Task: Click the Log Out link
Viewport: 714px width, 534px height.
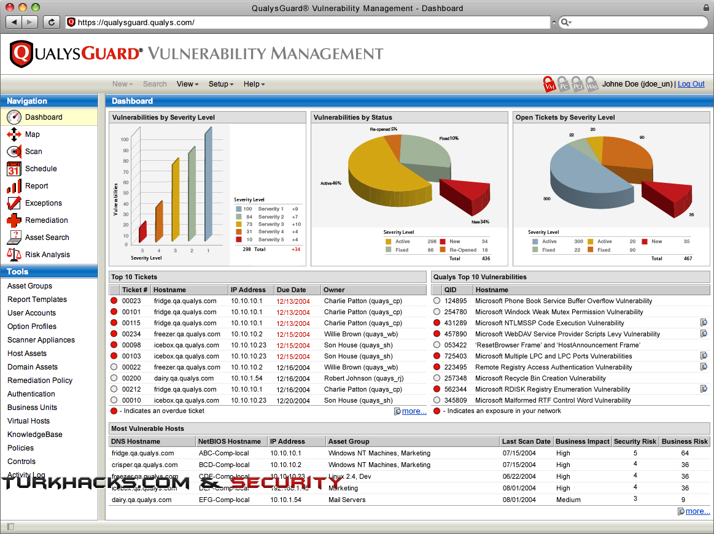Action: tap(691, 83)
